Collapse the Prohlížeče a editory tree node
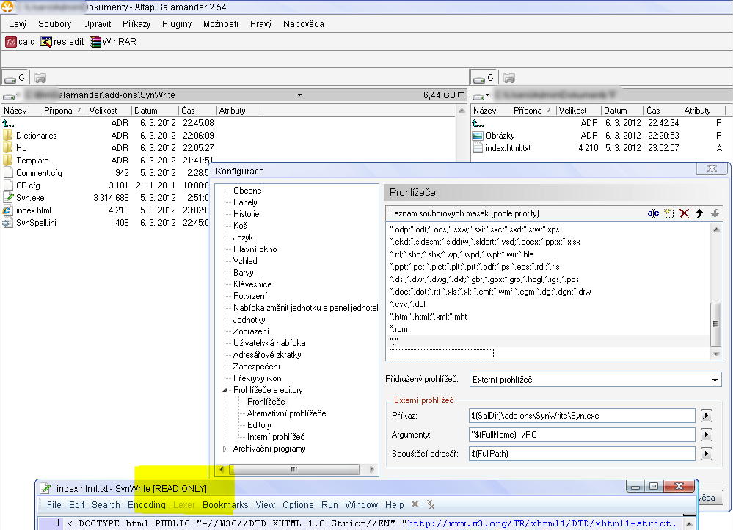The image size is (733, 530). point(225,390)
